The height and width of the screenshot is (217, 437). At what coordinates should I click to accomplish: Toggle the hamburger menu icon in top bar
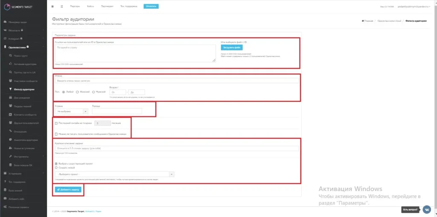click(x=52, y=6)
